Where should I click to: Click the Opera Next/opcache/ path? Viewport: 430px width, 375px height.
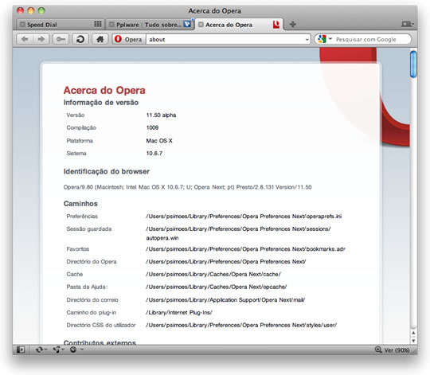click(217, 287)
